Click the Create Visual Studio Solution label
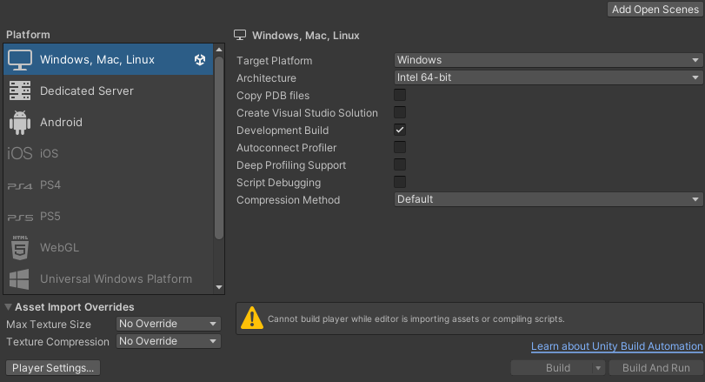The image size is (705, 382). pos(307,113)
